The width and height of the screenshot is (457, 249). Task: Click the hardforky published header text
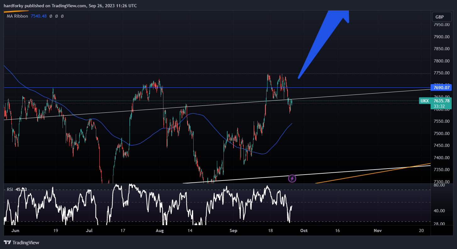pos(70,6)
